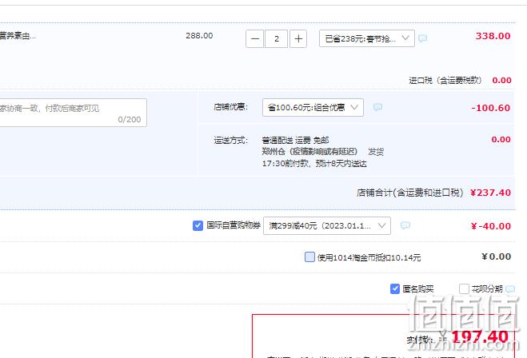Click the 郑州仓 warehouse text
This screenshot has height=358, width=527.
(309, 152)
